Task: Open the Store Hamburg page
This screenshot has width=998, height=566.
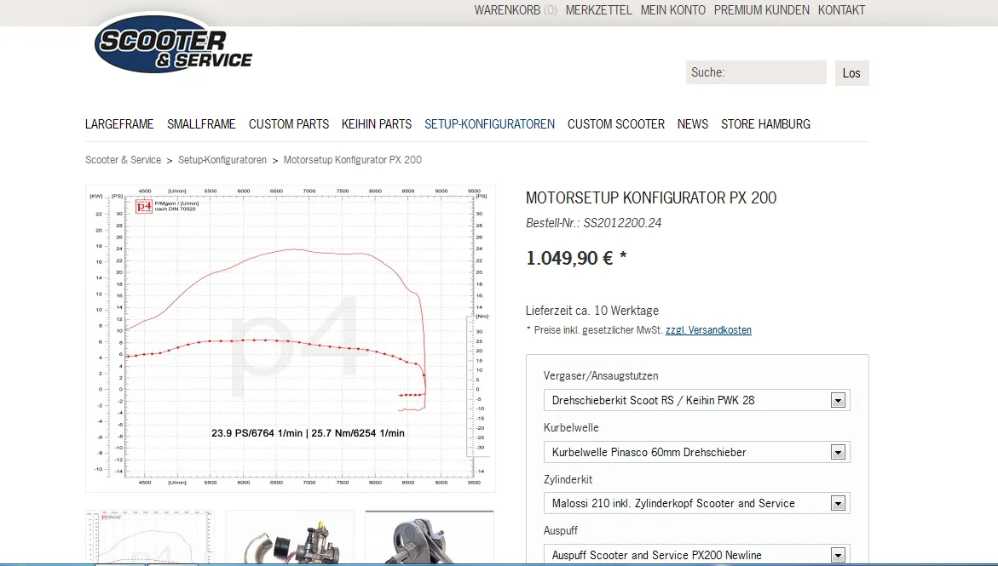Action: point(765,124)
